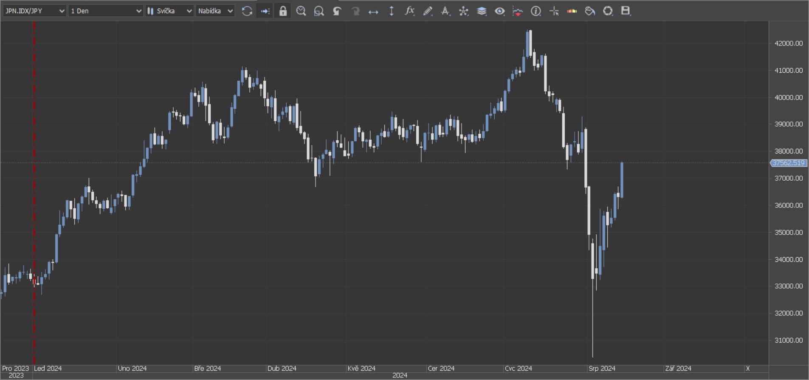Activate the crosshair cursor tool
The image size is (809, 380).
(554, 11)
